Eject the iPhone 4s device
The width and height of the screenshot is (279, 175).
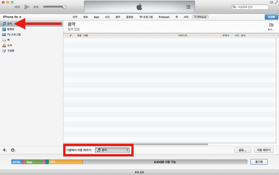20,17
